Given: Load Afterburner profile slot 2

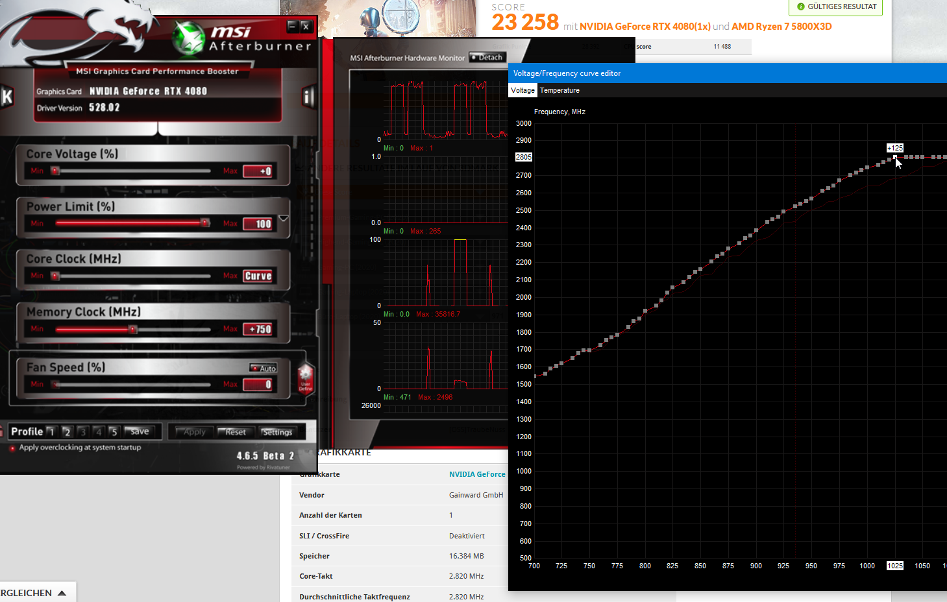Looking at the screenshot, I should 67,431.
